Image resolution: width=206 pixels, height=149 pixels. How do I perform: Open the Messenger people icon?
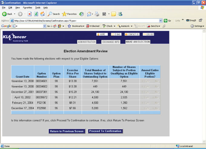click(x=120, y=14)
